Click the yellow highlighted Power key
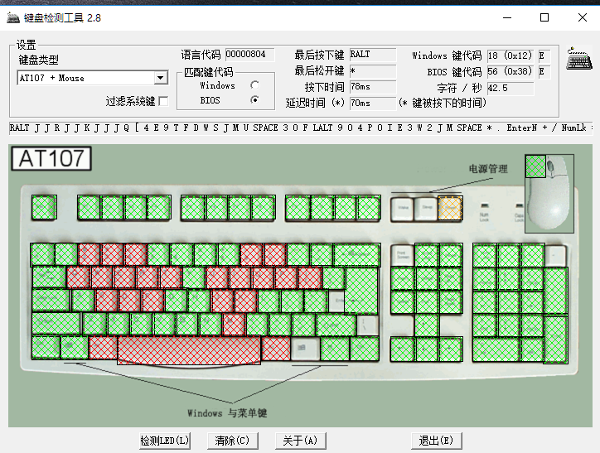This screenshot has width=600, height=453. (x=450, y=209)
